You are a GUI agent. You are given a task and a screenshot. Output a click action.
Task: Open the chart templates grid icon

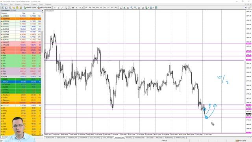pos(156,7)
